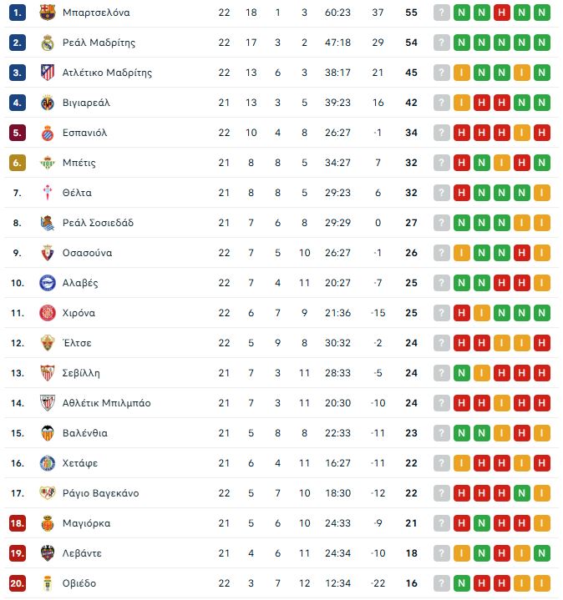Click the Celta Vigo crest icon
This screenshot has height=600, width=563.
tap(47, 193)
